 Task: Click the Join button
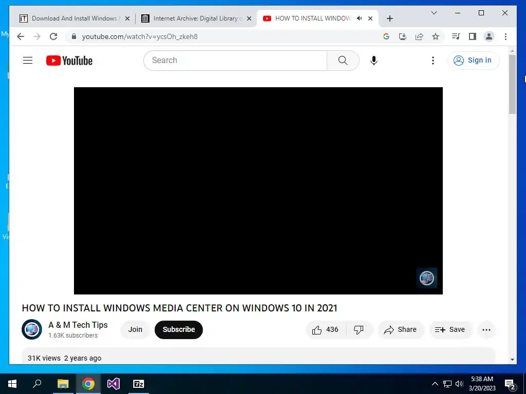coord(135,329)
